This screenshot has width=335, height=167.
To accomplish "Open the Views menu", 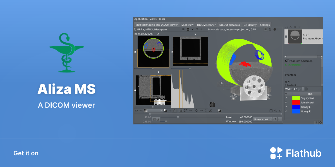I will pyautogui.click(x=153, y=19).
